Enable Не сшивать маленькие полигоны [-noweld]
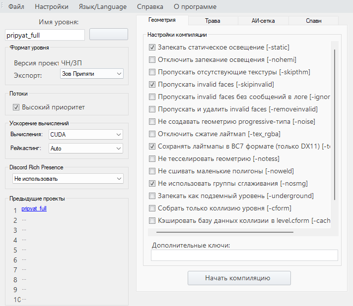This screenshot has height=306, width=353. [x=152, y=171]
